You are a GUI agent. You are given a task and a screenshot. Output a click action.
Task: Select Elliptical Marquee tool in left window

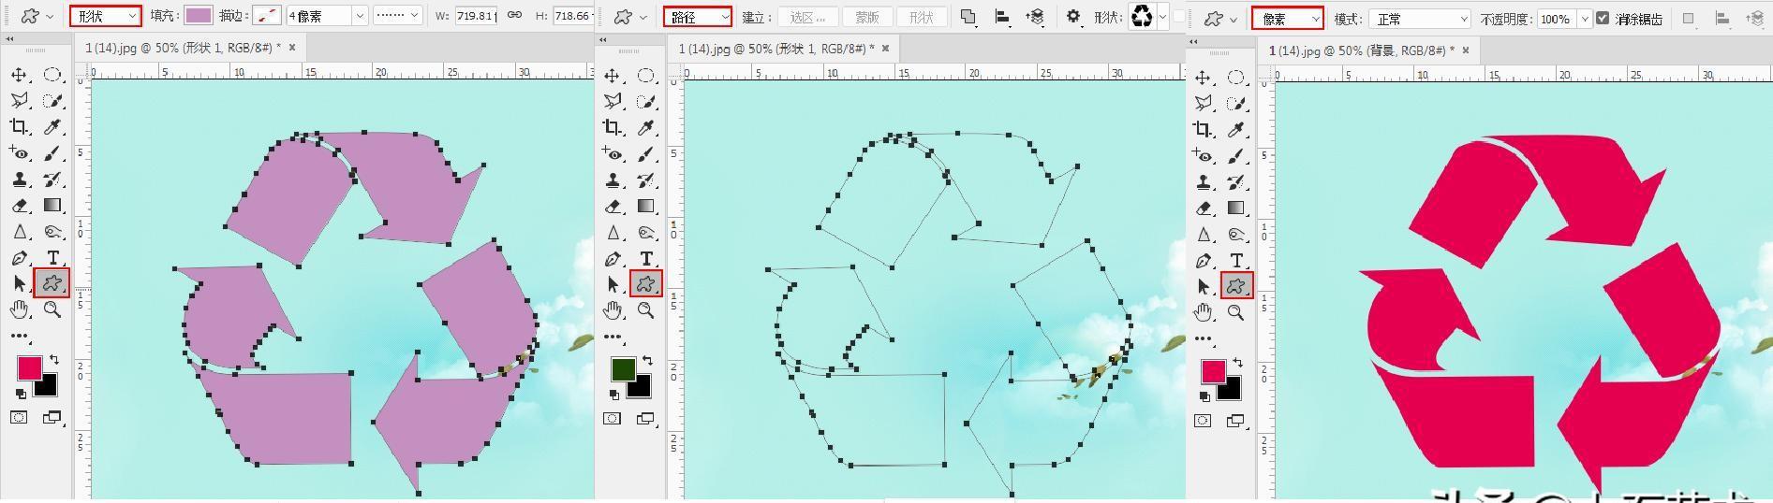[x=52, y=75]
